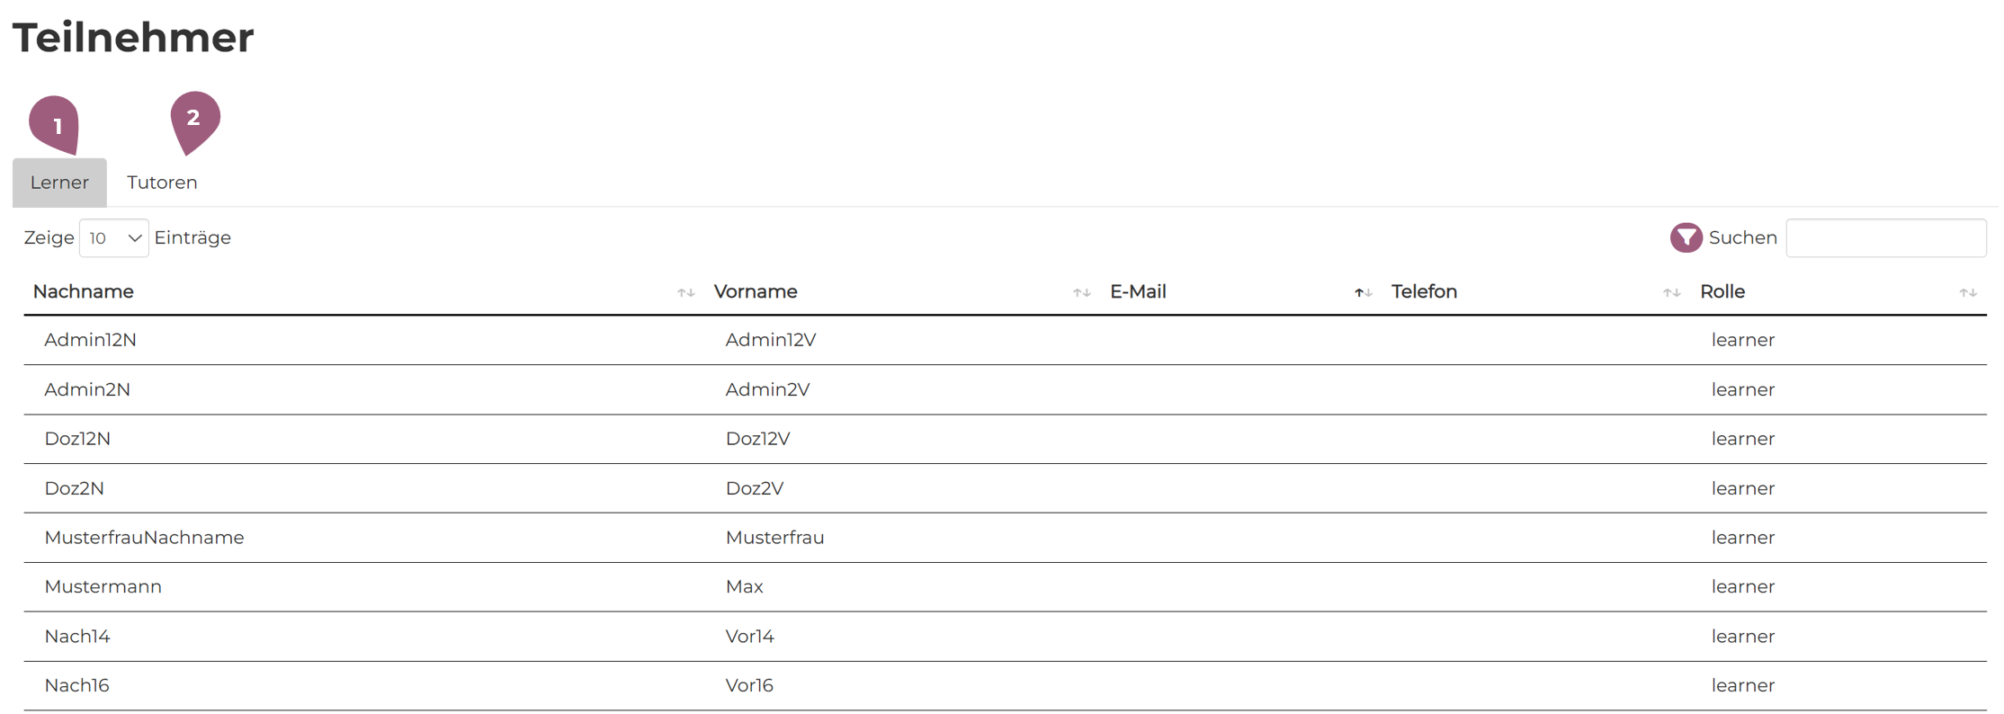Sort table by Nachname header
The width and height of the screenshot is (2004, 714).
84,291
